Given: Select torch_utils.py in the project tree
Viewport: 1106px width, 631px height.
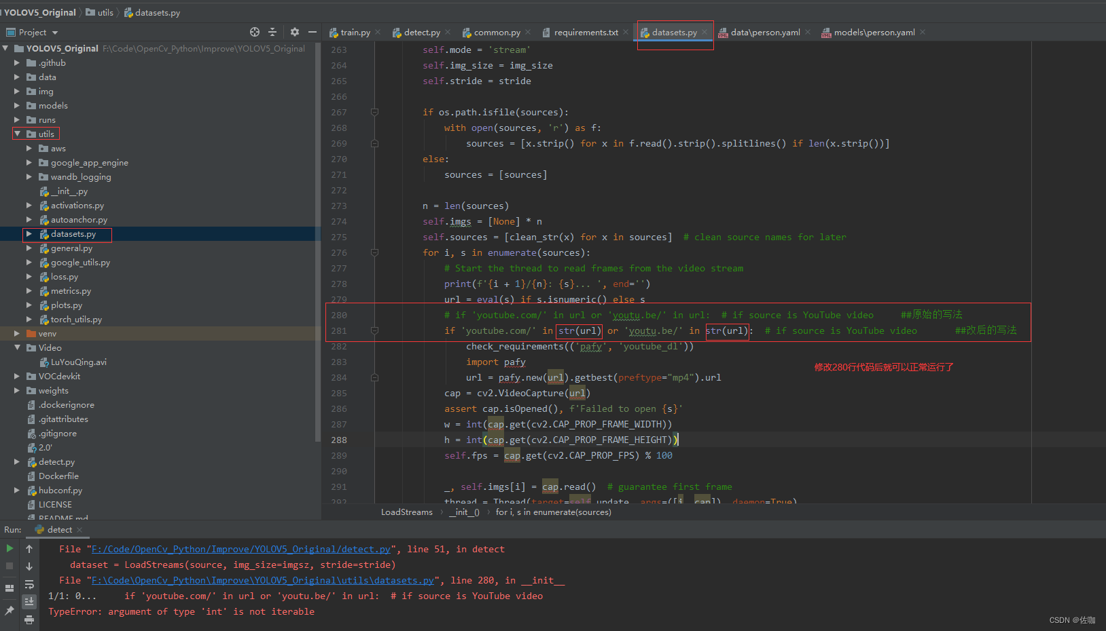Looking at the screenshot, I should tap(76, 319).
